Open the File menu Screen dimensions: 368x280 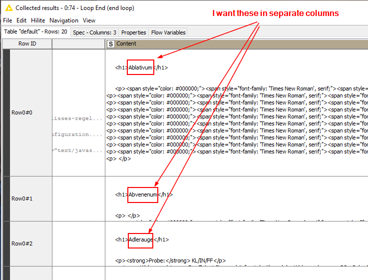click(x=7, y=20)
